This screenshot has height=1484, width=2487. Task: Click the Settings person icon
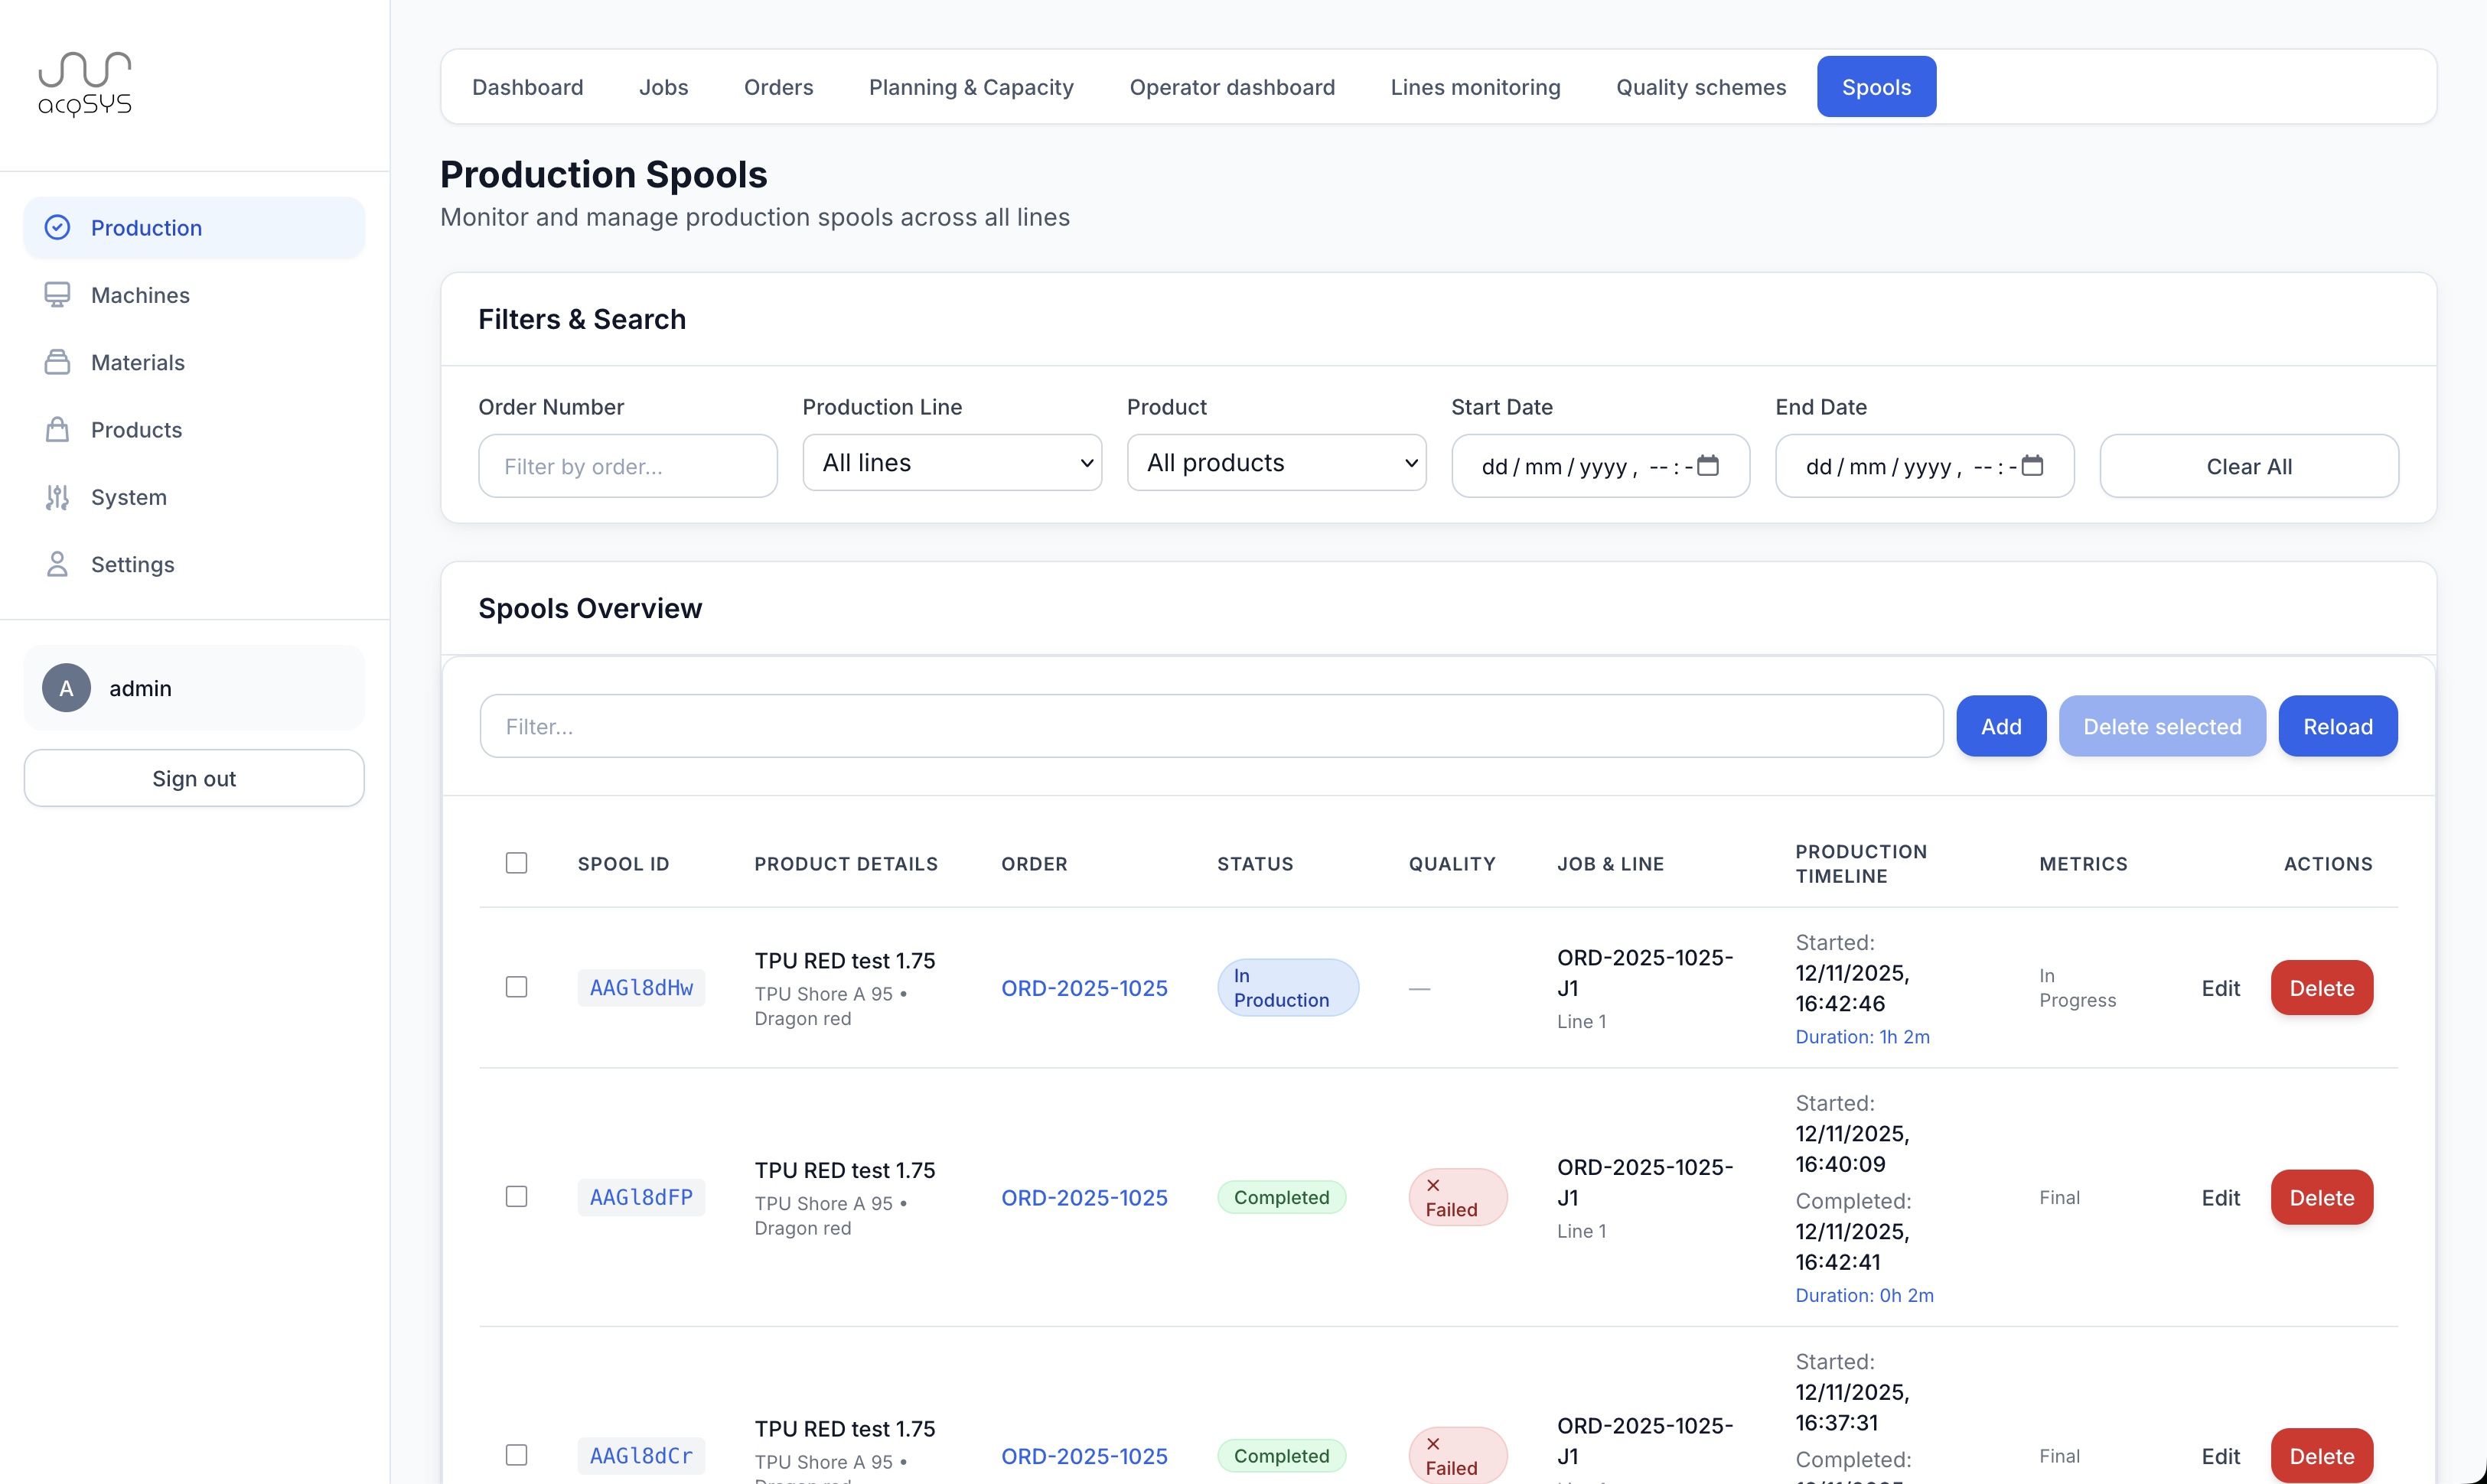pos(57,564)
